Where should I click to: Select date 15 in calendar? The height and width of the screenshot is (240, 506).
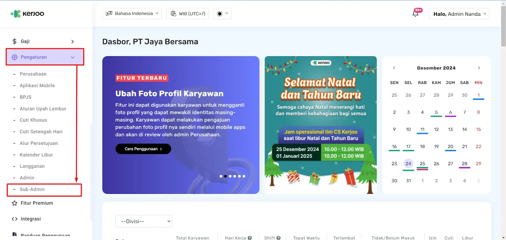point(478,129)
